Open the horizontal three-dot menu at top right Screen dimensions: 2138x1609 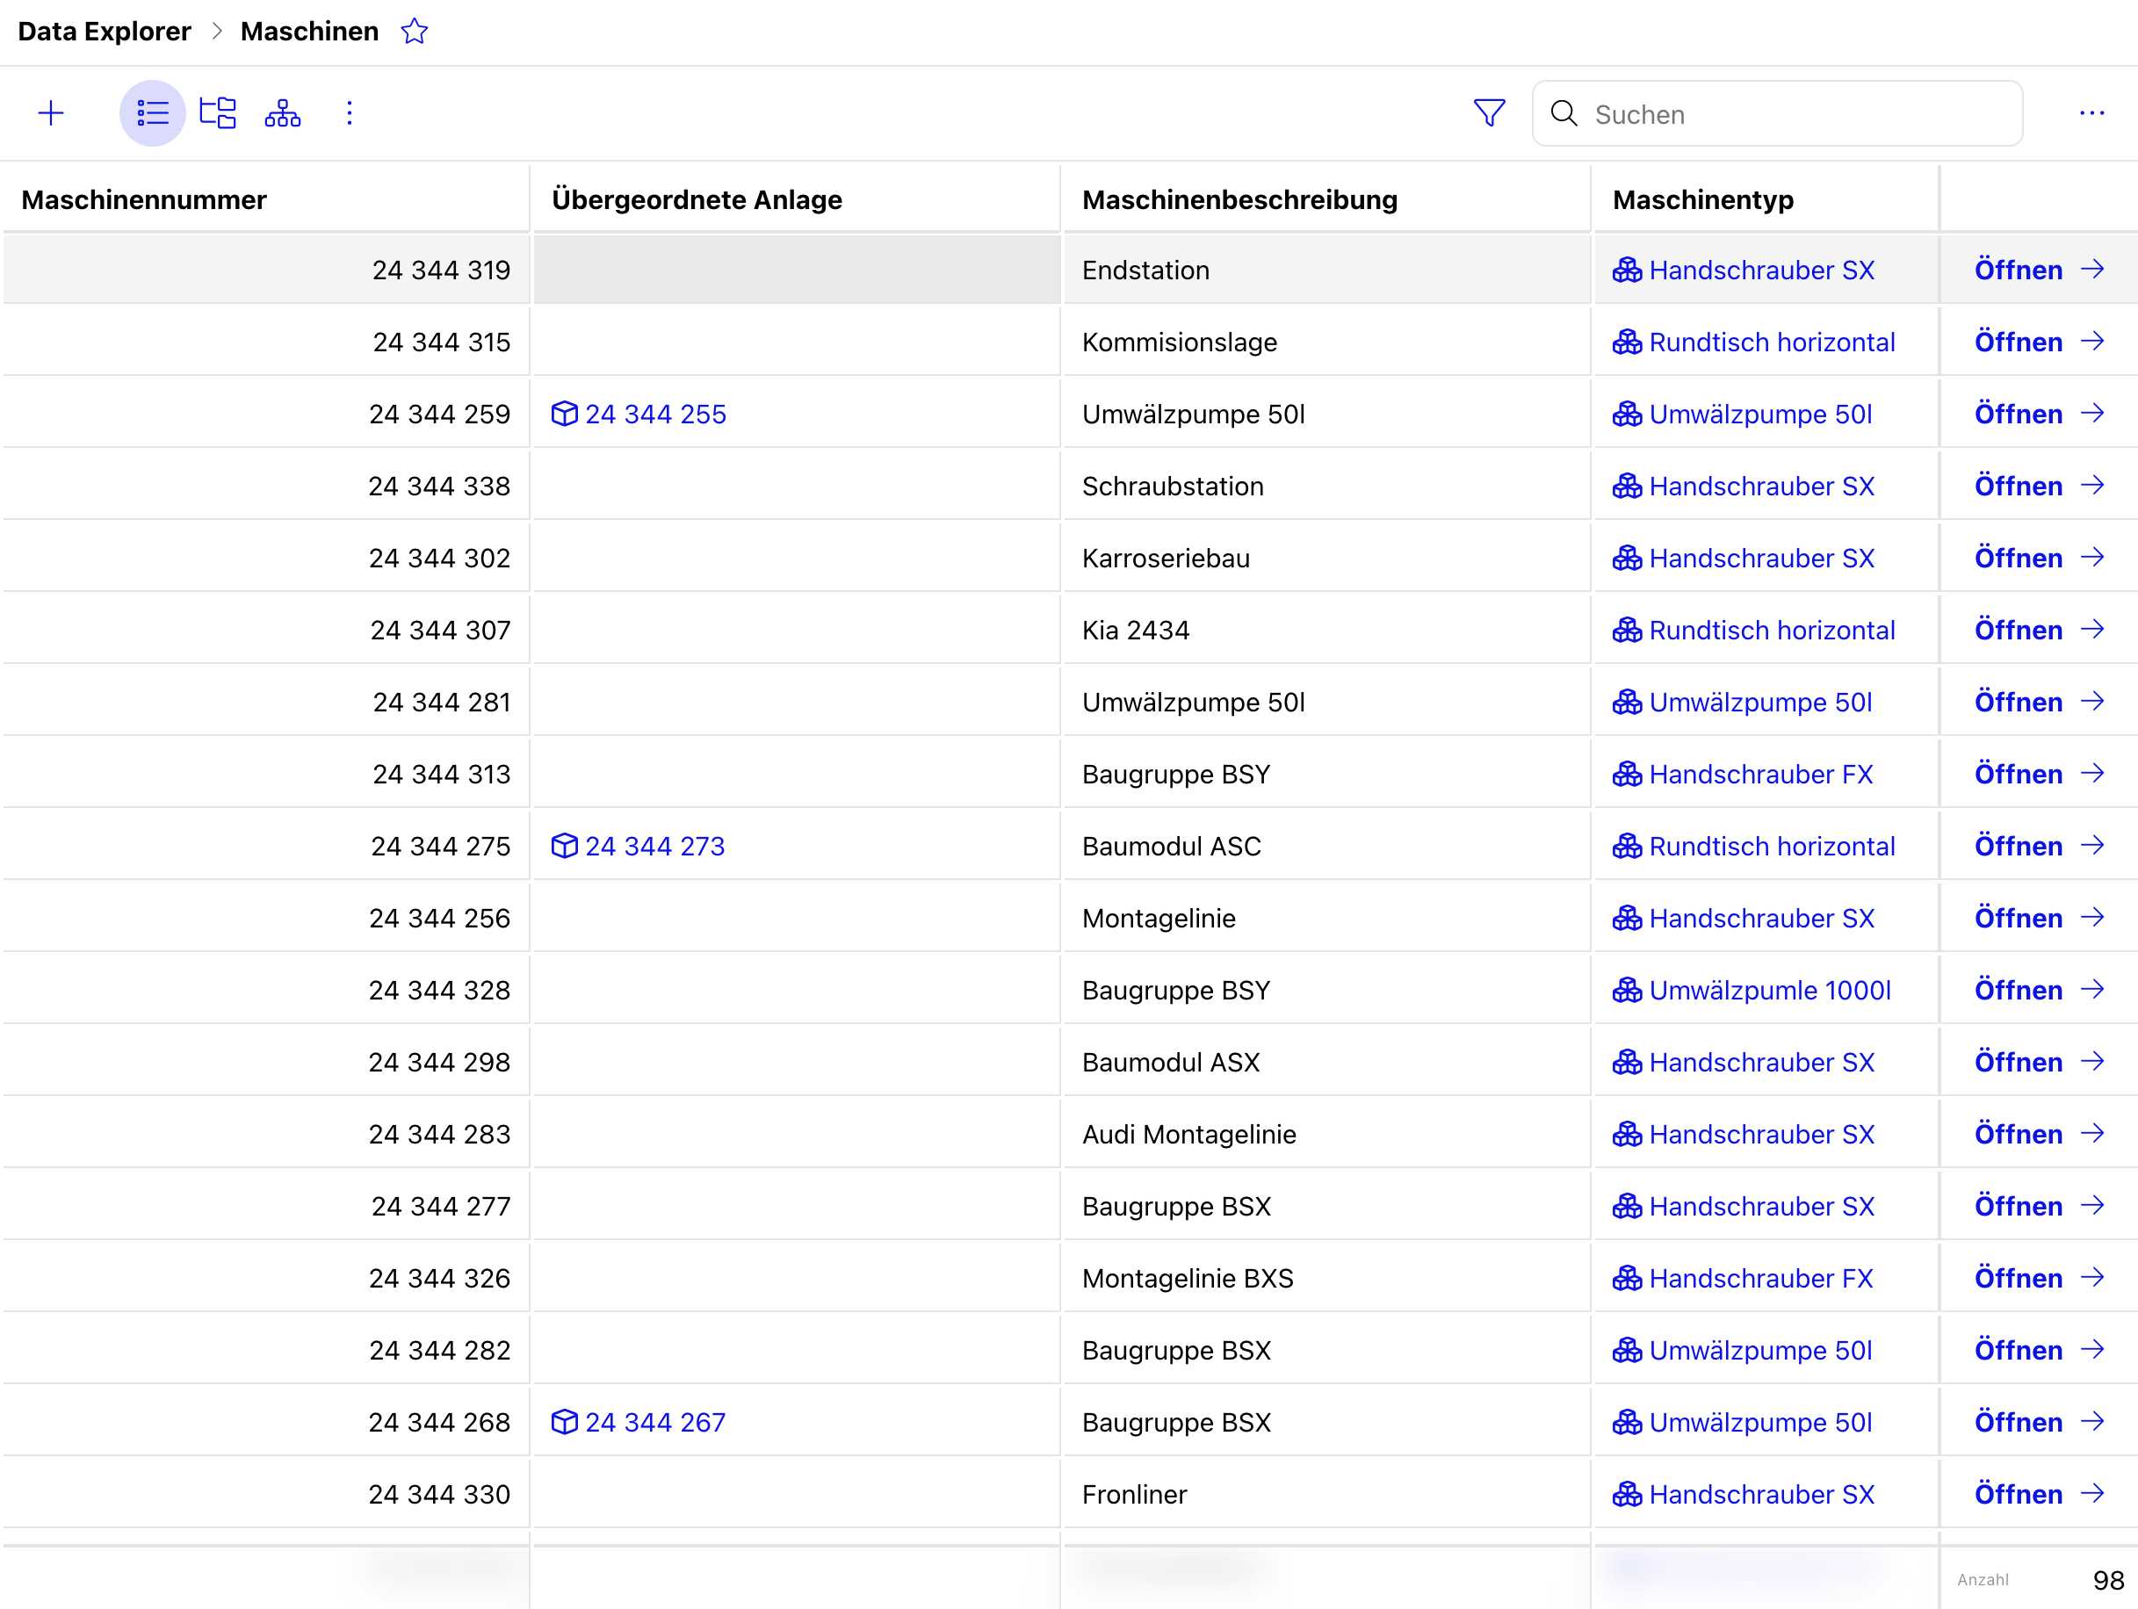(x=2091, y=114)
